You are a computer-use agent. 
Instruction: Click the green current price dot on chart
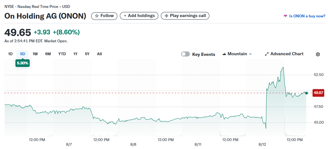[307, 93]
